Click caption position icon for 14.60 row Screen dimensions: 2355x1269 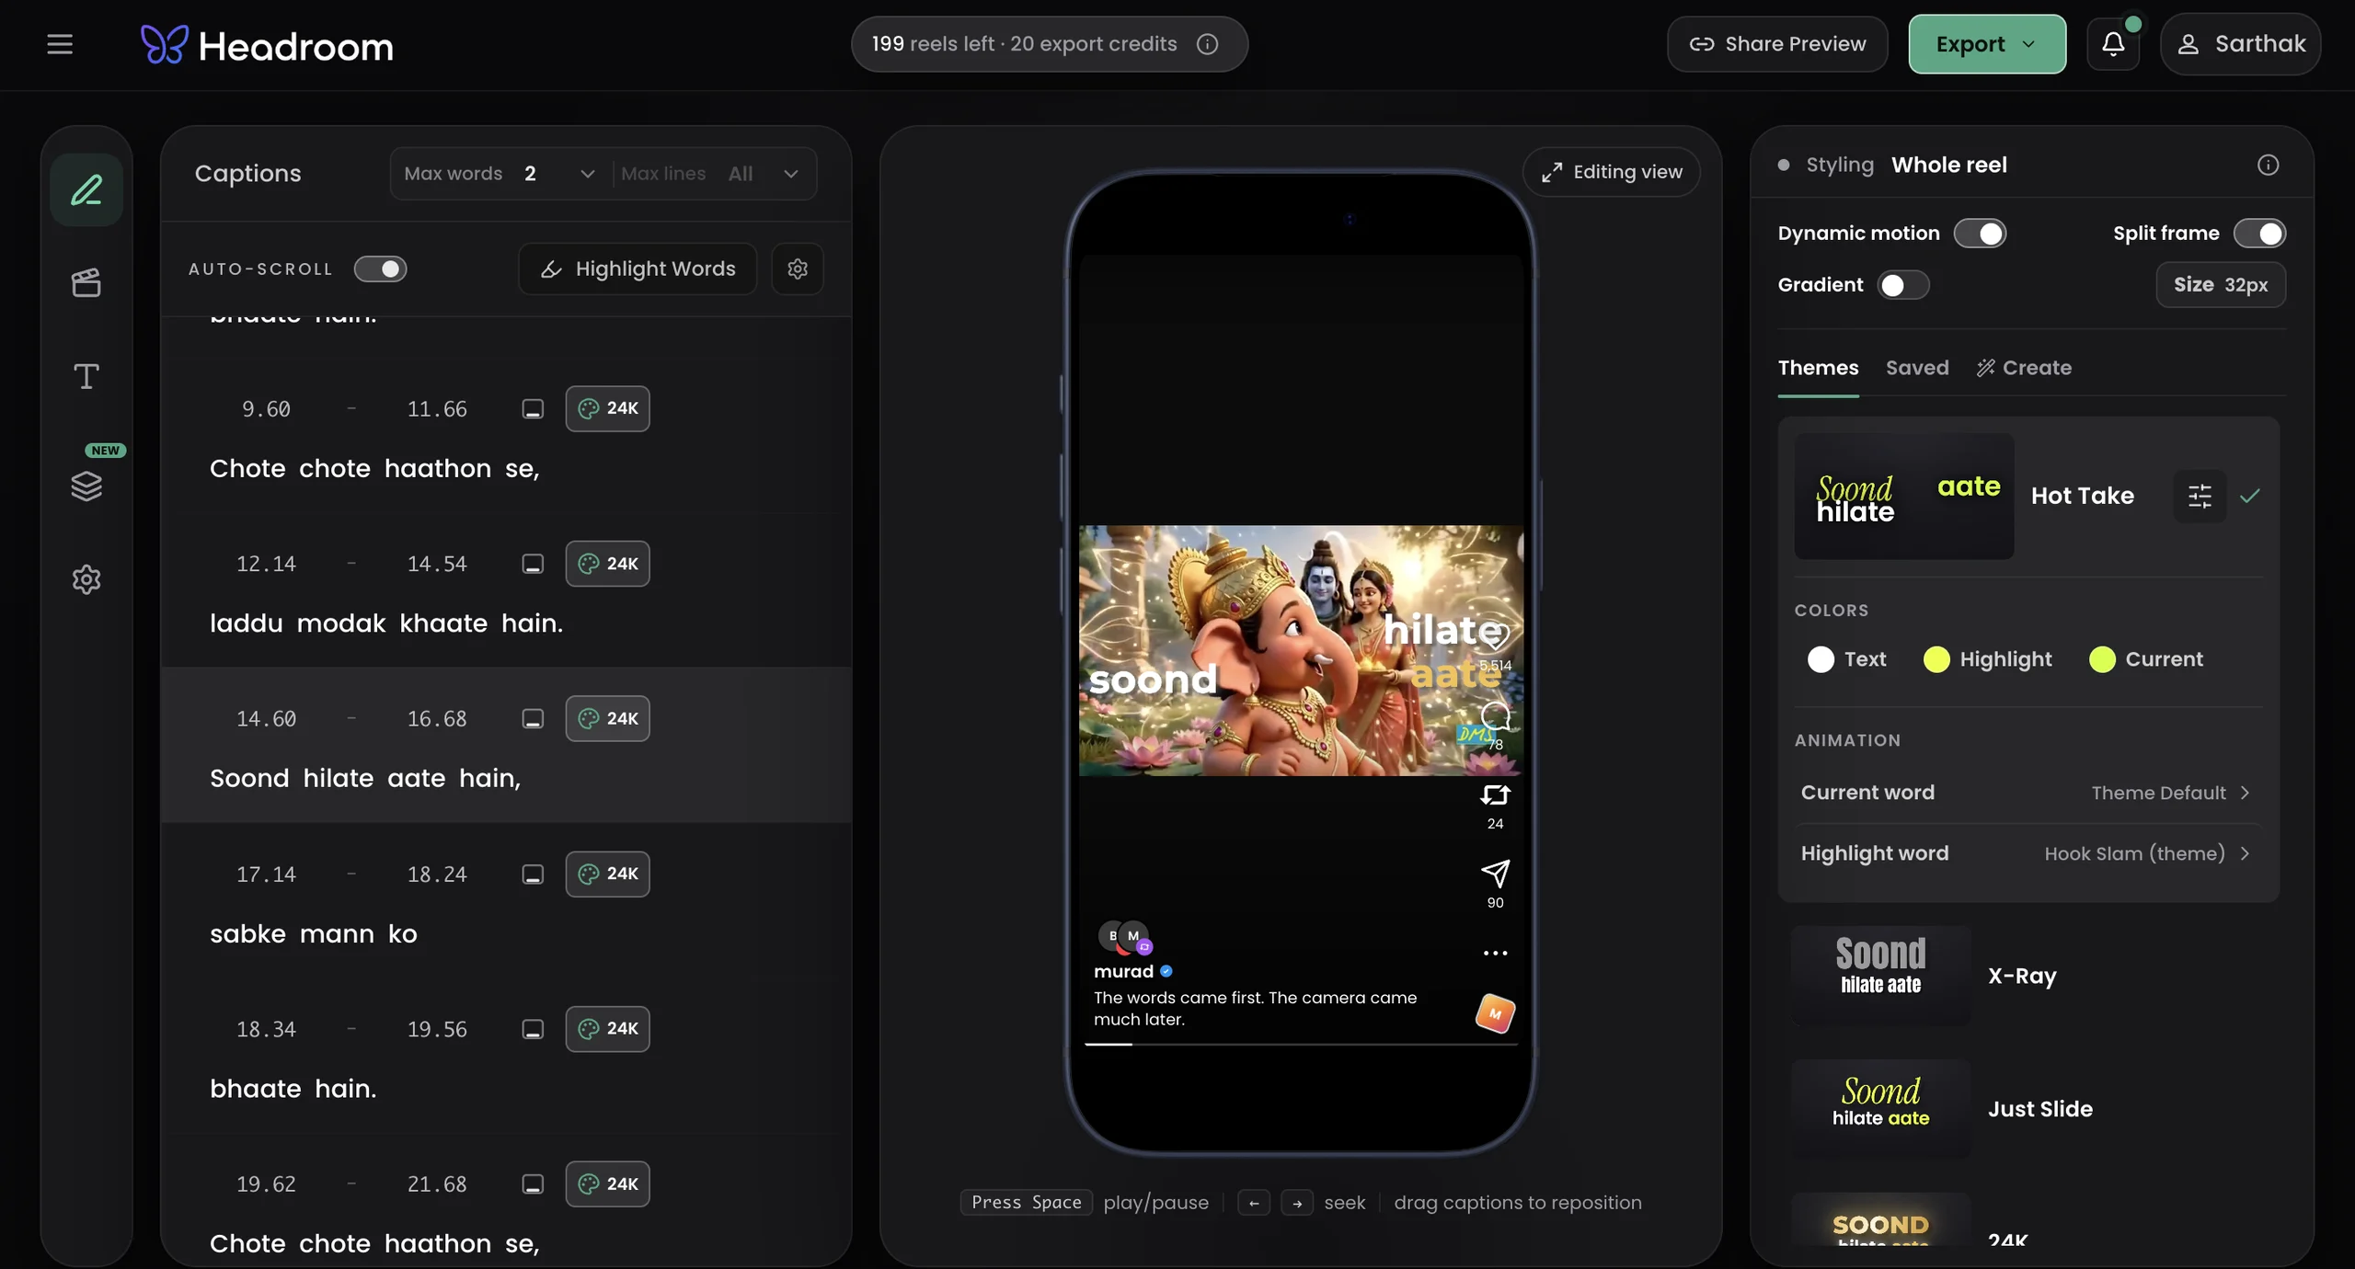(533, 719)
